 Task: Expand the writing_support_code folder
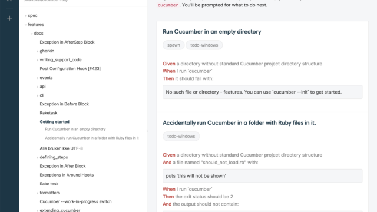click(x=37, y=60)
